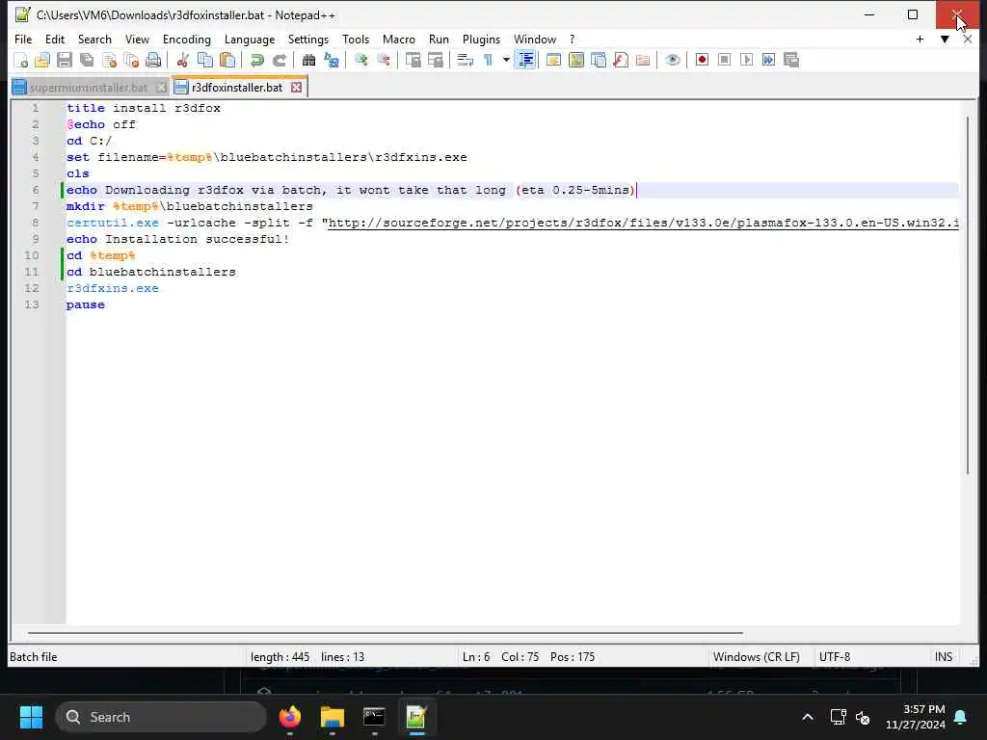
Task: Open the user defined language icon
Action: point(553,60)
